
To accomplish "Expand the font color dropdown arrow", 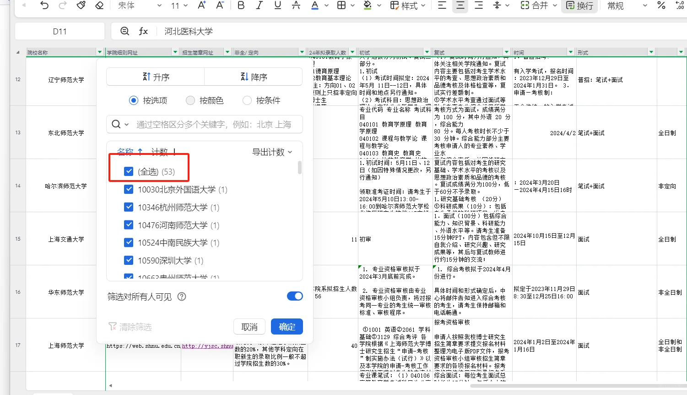I will 327,5.
